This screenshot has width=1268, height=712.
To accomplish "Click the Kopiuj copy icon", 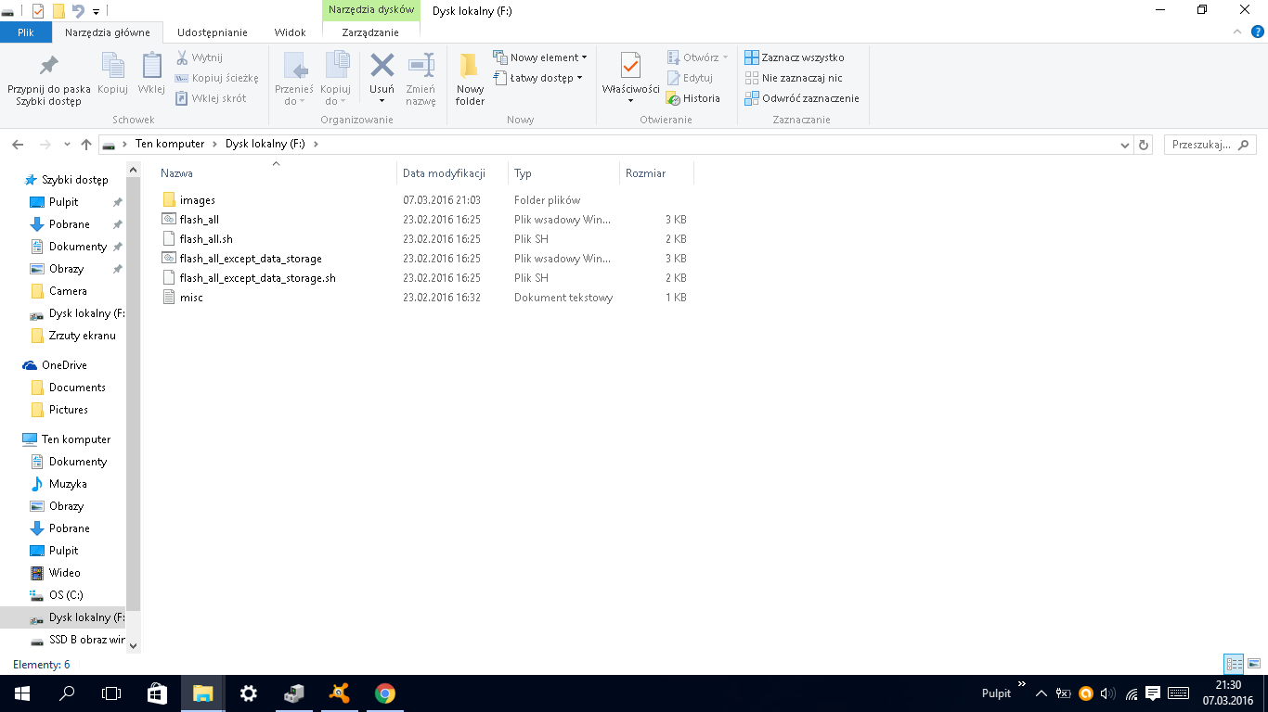I will point(112,67).
